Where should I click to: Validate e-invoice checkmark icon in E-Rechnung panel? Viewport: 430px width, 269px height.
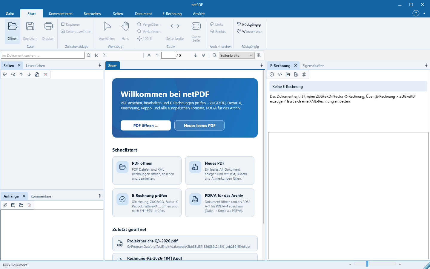pos(272,74)
